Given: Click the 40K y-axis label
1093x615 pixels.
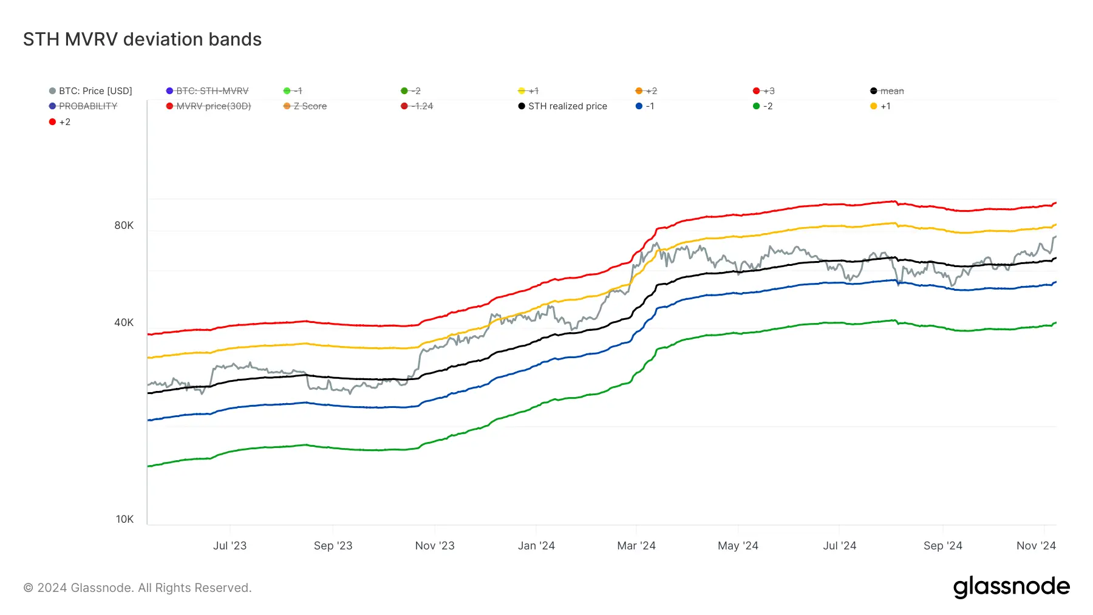Looking at the screenshot, I should [x=124, y=322].
